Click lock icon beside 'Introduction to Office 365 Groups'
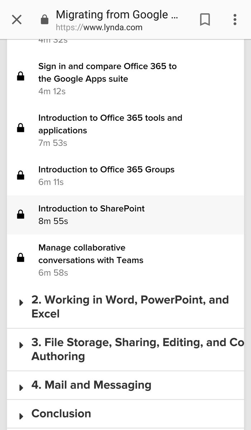Image resolution: width=251 pixels, height=430 pixels. tap(21, 175)
